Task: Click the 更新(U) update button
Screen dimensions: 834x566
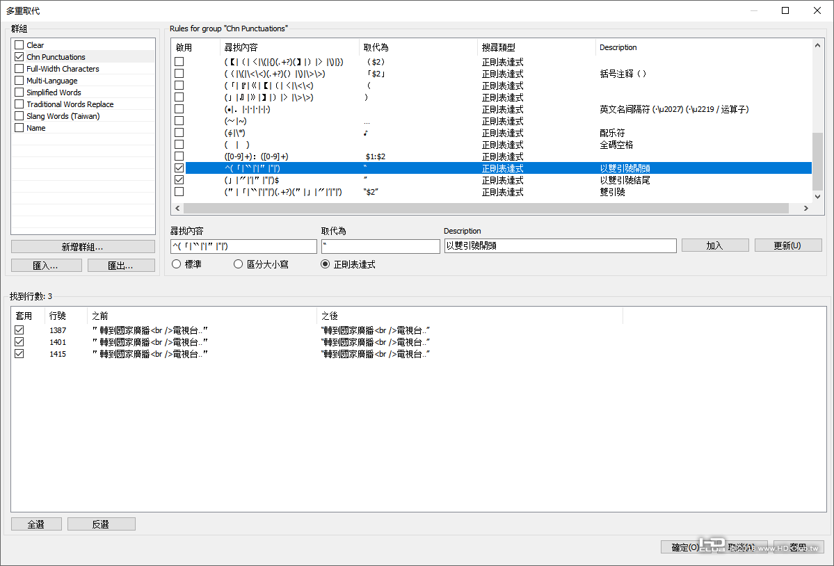Action: pyautogui.click(x=787, y=245)
